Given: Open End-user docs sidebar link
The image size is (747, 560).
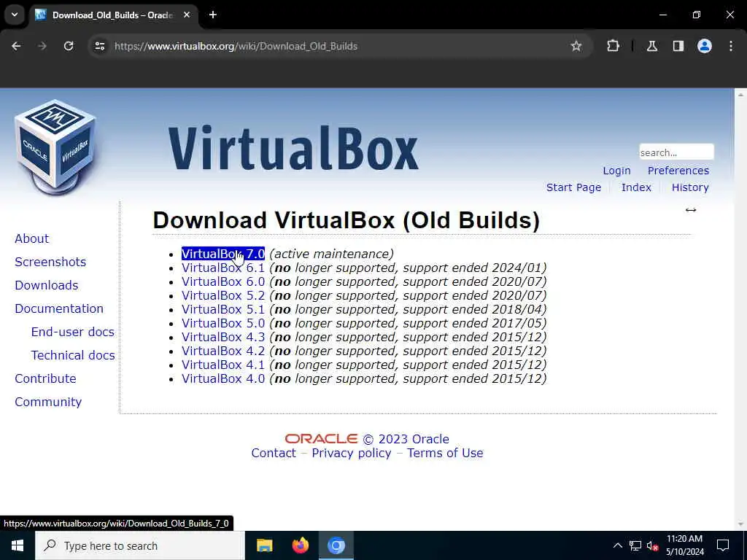Looking at the screenshot, I should [x=73, y=332].
